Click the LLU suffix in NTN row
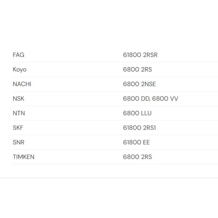The width and height of the screenshot is (218, 218). click(x=146, y=113)
